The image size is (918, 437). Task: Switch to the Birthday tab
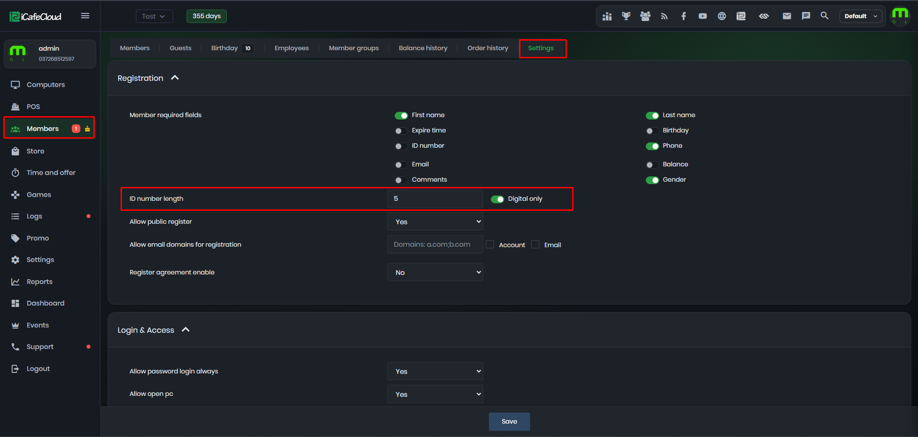click(232, 48)
